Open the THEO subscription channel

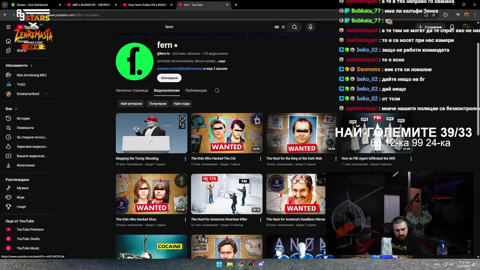tap(27, 84)
